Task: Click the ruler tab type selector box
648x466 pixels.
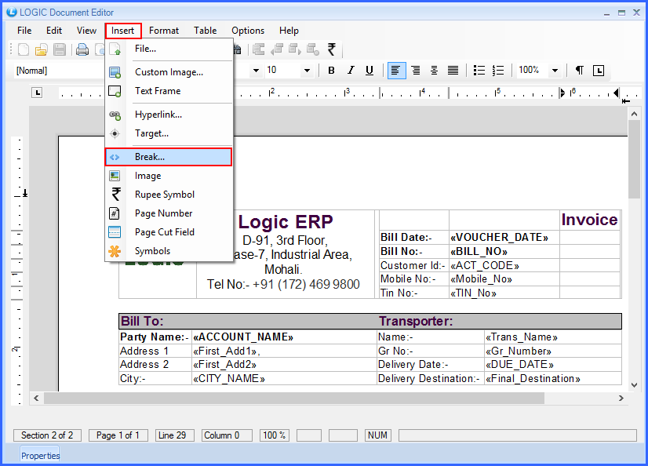Action: (37, 93)
